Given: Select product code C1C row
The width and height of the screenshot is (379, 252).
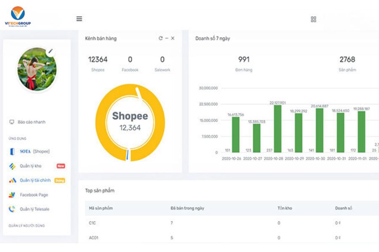Looking at the screenshot, I should pos(232,223).
